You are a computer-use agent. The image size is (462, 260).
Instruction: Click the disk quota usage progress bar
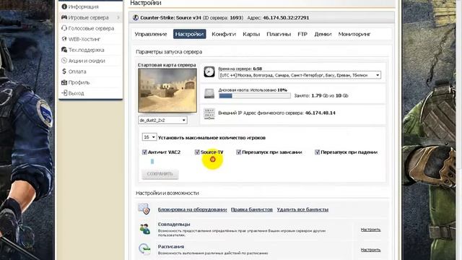pos(255,96)
